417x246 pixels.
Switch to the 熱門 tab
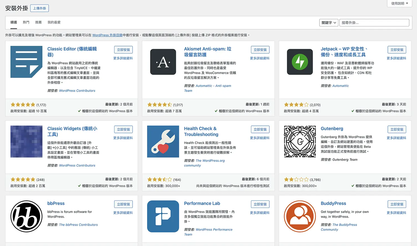tap(26, 22)
